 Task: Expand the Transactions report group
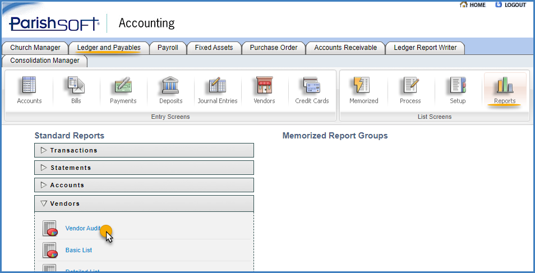[144, 150]
